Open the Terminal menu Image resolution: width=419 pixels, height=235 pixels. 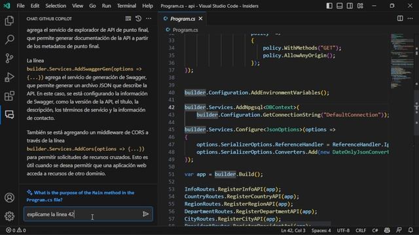126,6
